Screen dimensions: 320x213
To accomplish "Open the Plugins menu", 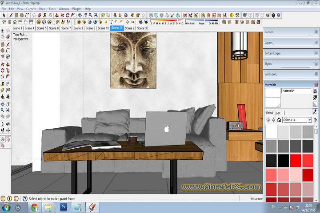I will [77, 9].
